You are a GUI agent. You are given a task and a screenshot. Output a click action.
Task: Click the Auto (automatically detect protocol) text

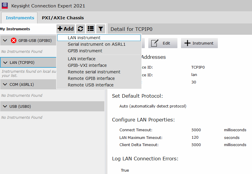153,106
